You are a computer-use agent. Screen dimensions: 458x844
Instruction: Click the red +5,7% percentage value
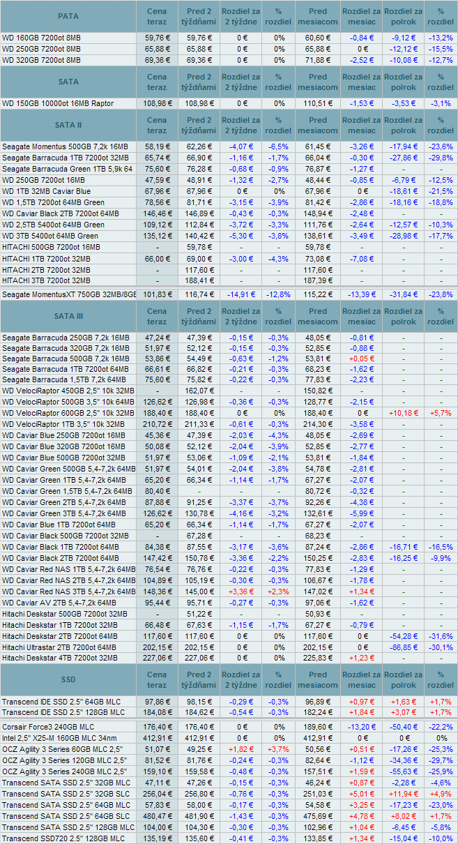(441, 413)
